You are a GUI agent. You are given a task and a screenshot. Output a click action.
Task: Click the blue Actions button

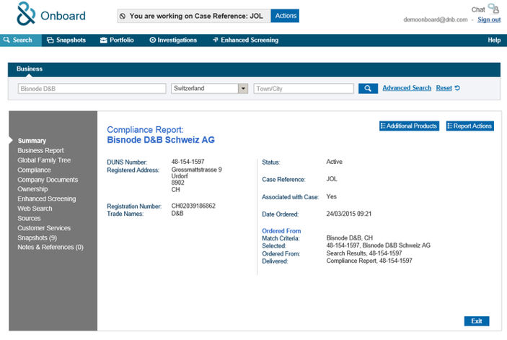pos(285,16)
